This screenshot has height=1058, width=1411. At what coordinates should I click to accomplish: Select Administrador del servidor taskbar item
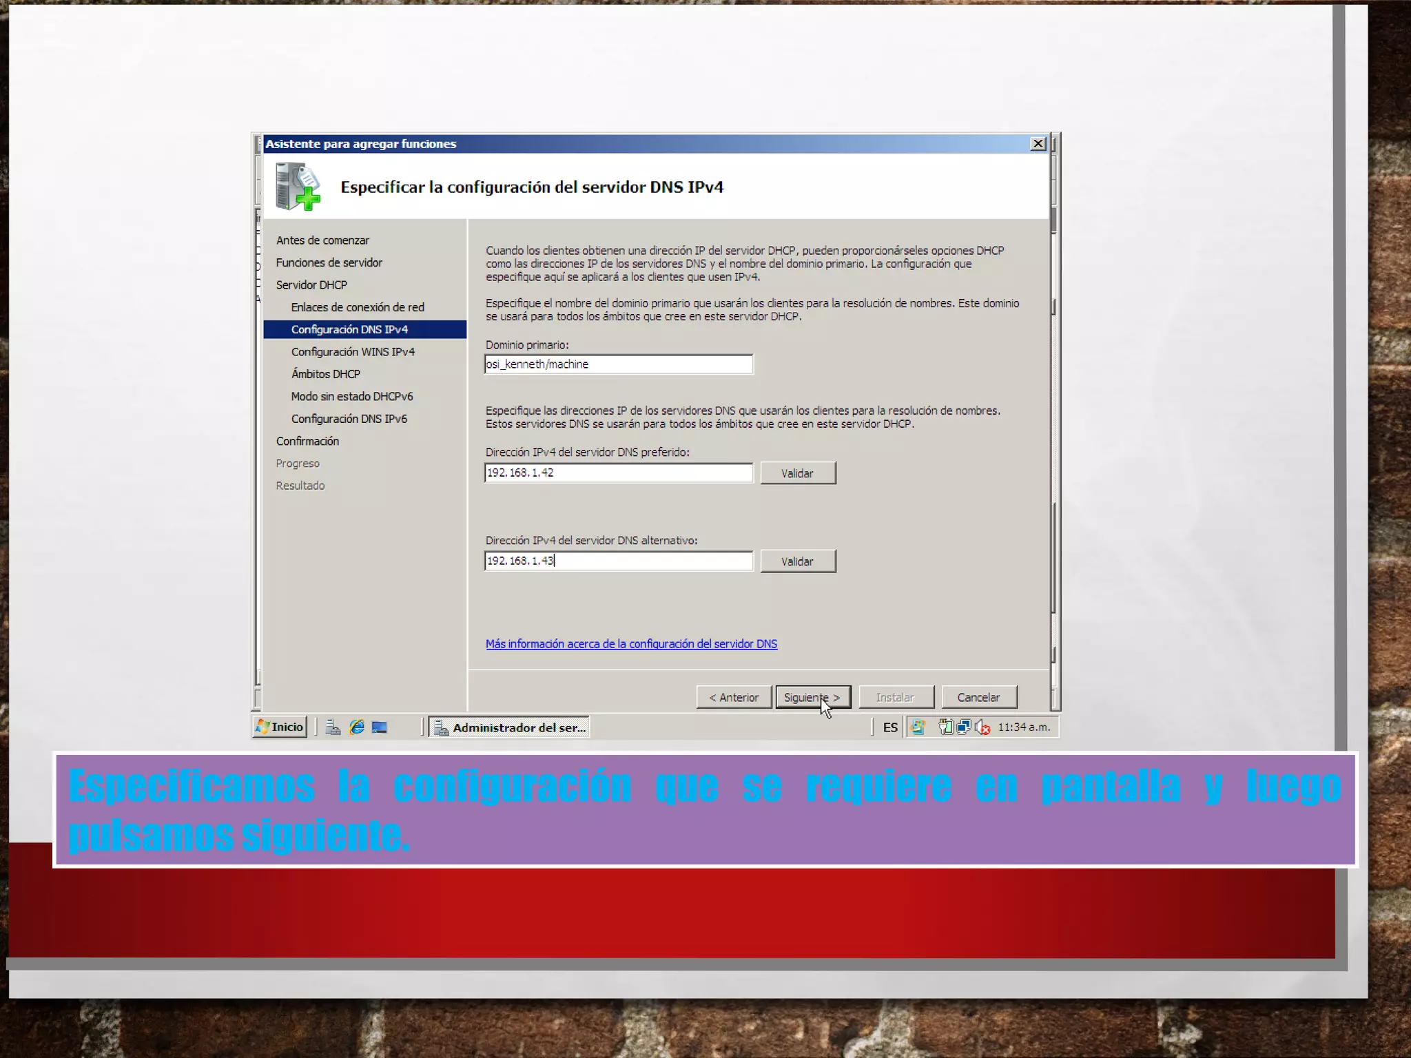tap(510, 727)
